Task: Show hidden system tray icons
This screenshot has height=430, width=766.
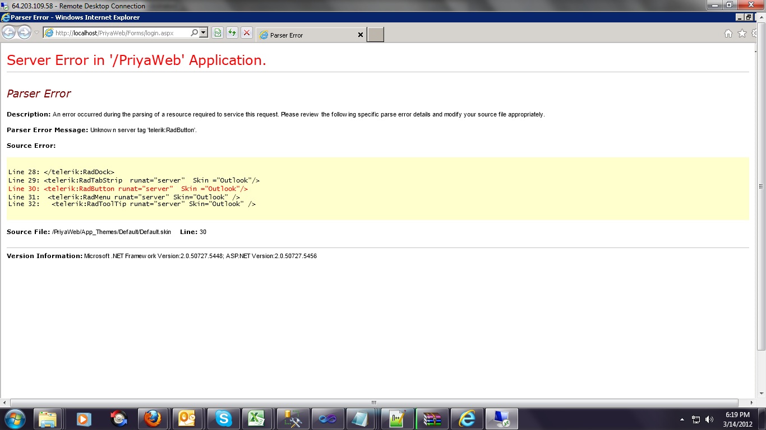Action: [682, 419]
